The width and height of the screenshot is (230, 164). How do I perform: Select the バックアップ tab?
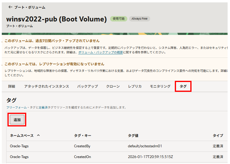(87, 86)
